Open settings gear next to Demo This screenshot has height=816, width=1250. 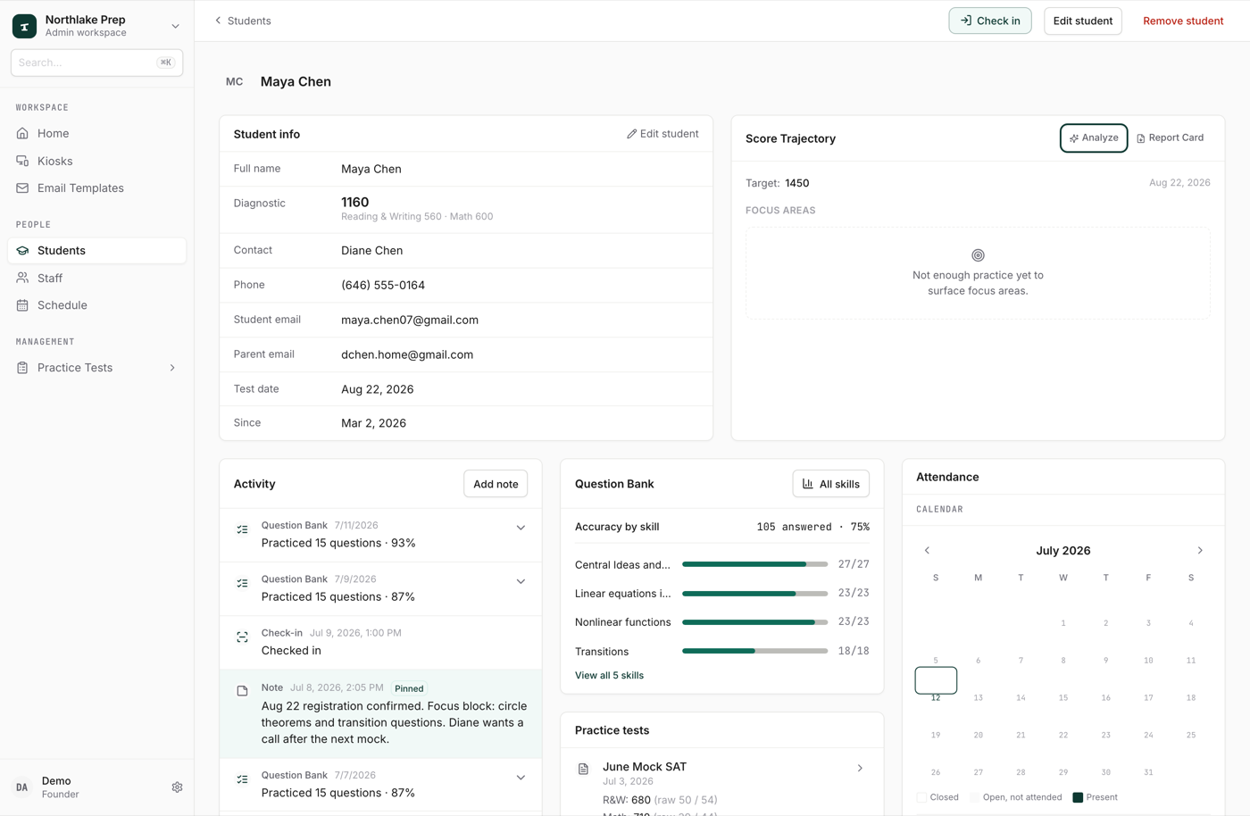pyautogui.click(x=177, y=787)
